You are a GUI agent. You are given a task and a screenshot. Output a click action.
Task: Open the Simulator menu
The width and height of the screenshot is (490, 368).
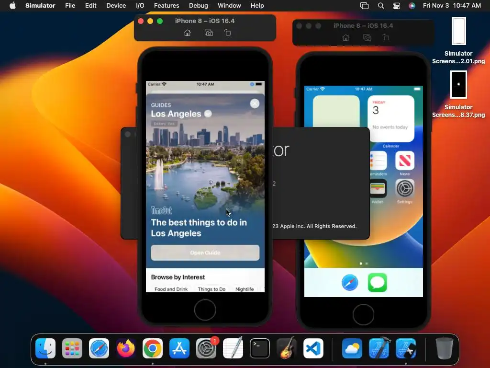[x=40, y=6]
